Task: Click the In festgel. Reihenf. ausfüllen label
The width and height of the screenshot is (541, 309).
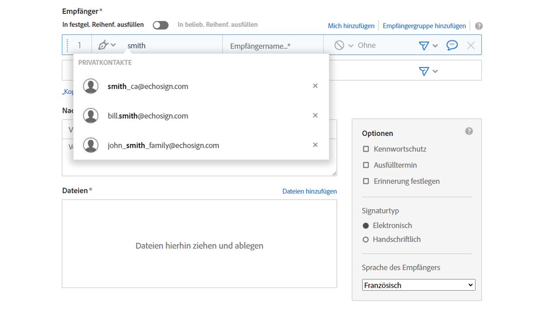Action: [103, 25]
